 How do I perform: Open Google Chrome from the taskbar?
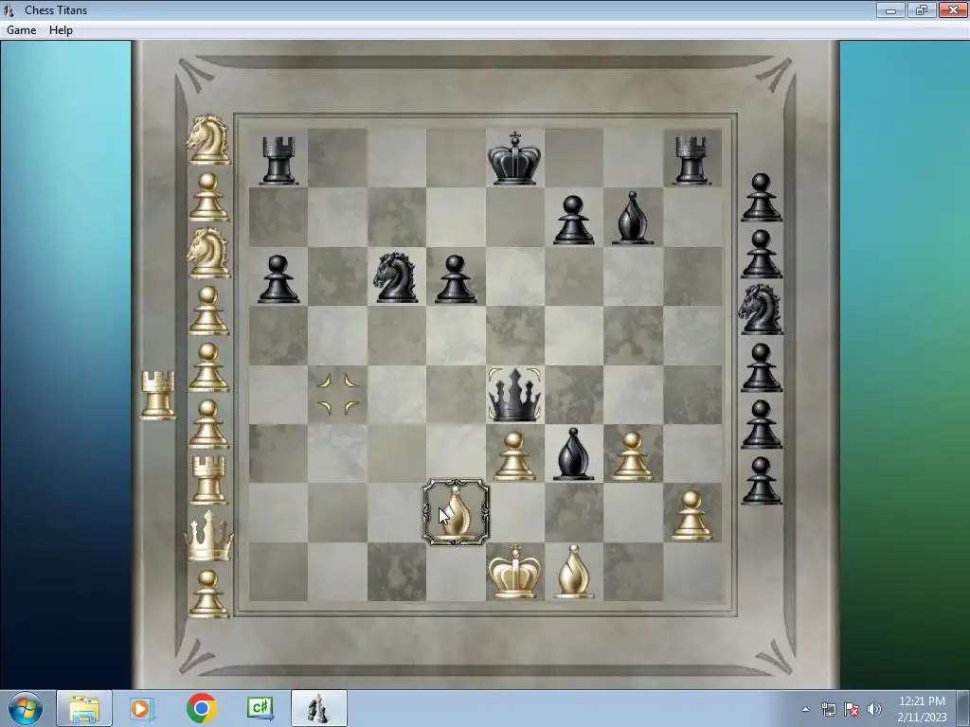point(201,708)
